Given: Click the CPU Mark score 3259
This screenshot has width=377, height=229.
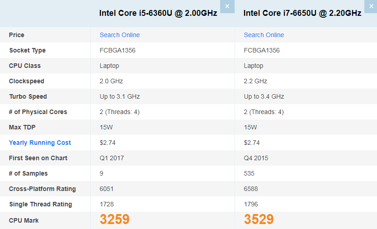Looking at the screenshot, I should pos(115,219).
